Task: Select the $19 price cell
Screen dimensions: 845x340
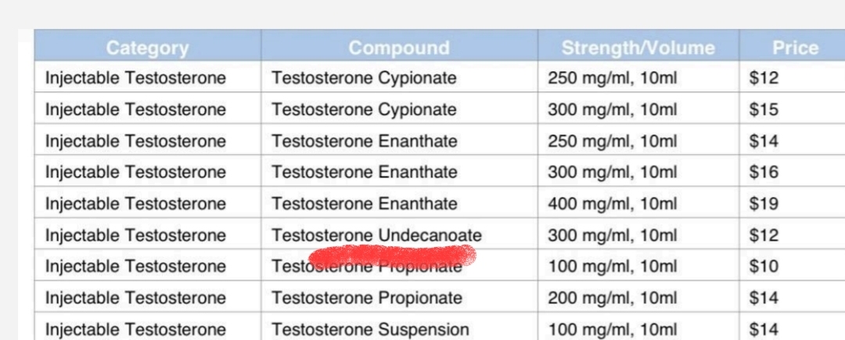Action: tap(764, 204)
